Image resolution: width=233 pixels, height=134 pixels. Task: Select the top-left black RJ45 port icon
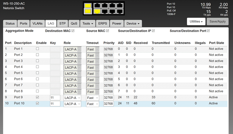point(97,5)
